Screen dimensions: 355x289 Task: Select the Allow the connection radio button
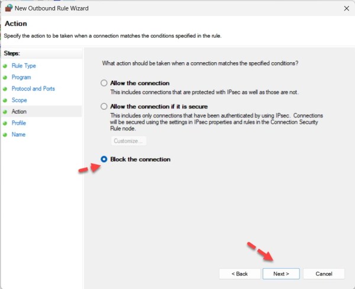click(x=105, y=84)
